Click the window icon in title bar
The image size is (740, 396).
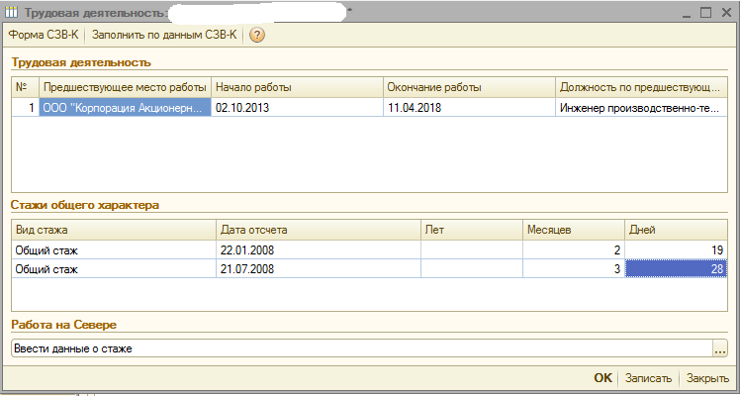point(12,12)
